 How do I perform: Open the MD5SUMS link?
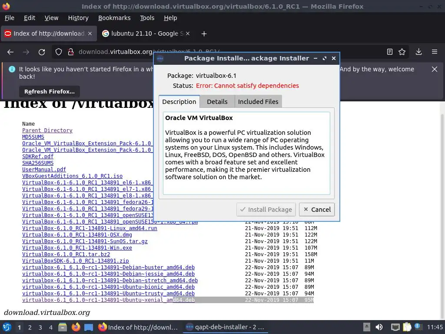(33, 137)
